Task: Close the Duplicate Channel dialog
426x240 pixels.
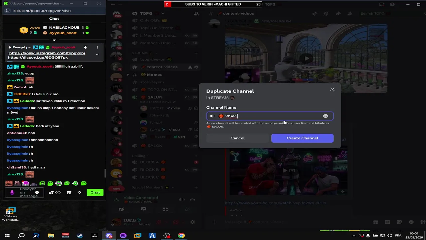Action: coord(332,89)
